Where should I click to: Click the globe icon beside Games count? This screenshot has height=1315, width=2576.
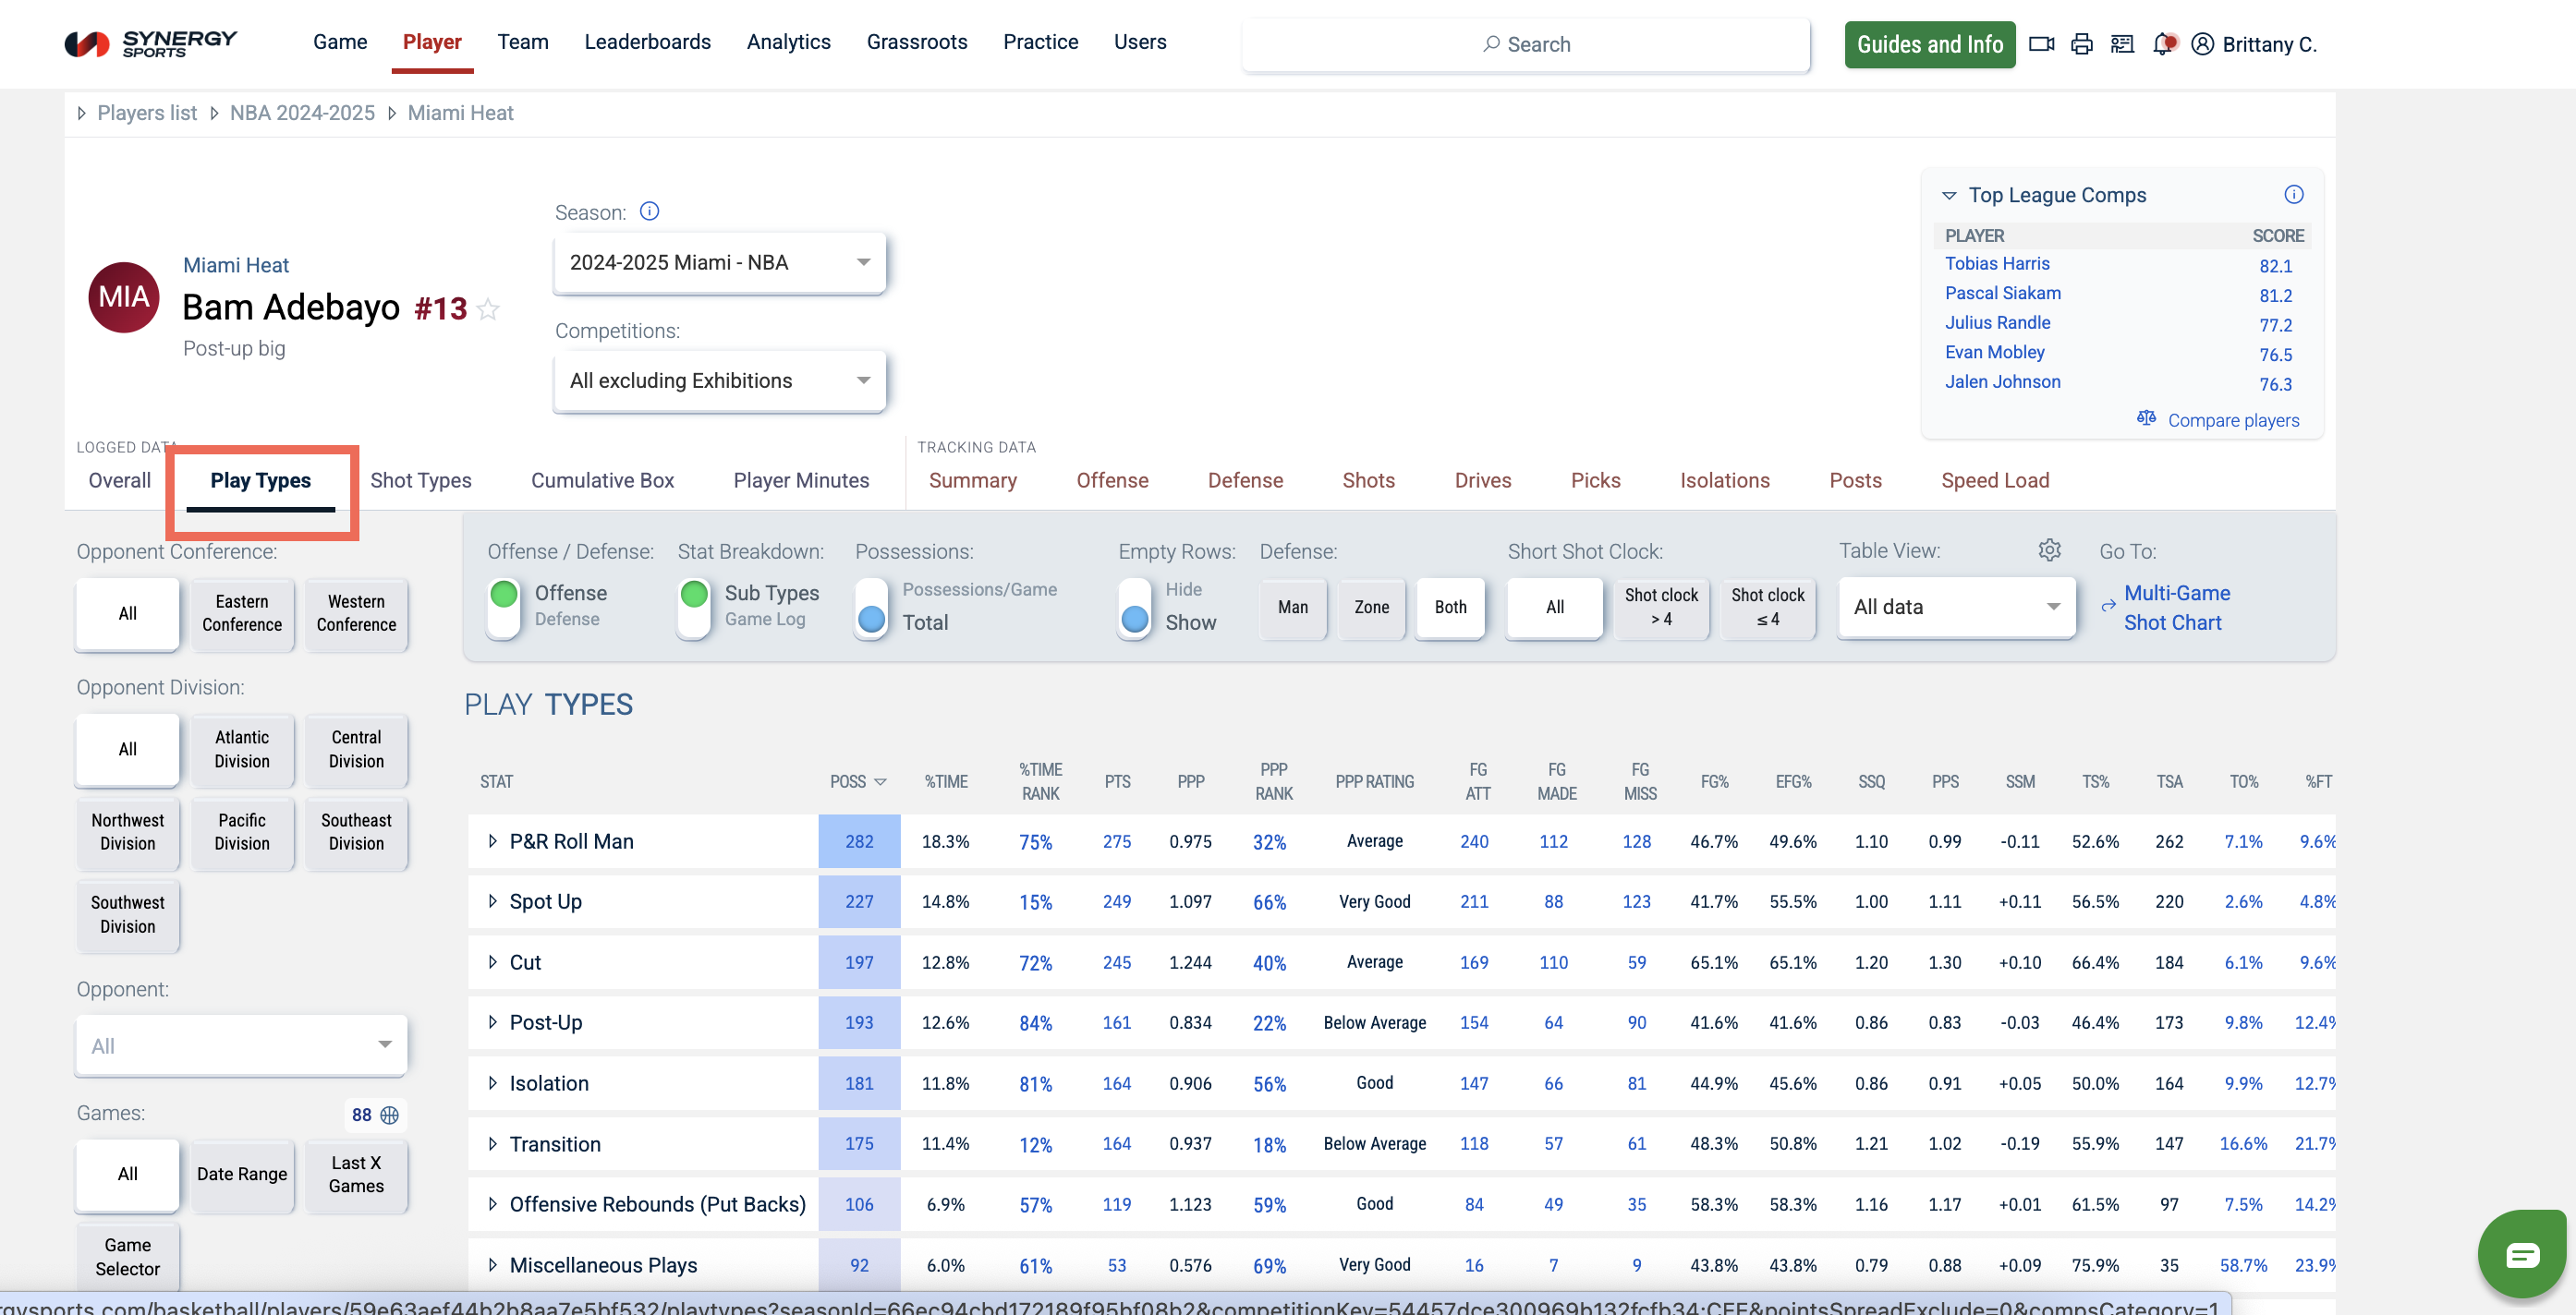(390, 1115)
